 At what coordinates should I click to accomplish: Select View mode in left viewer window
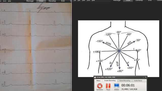[41, 1]
